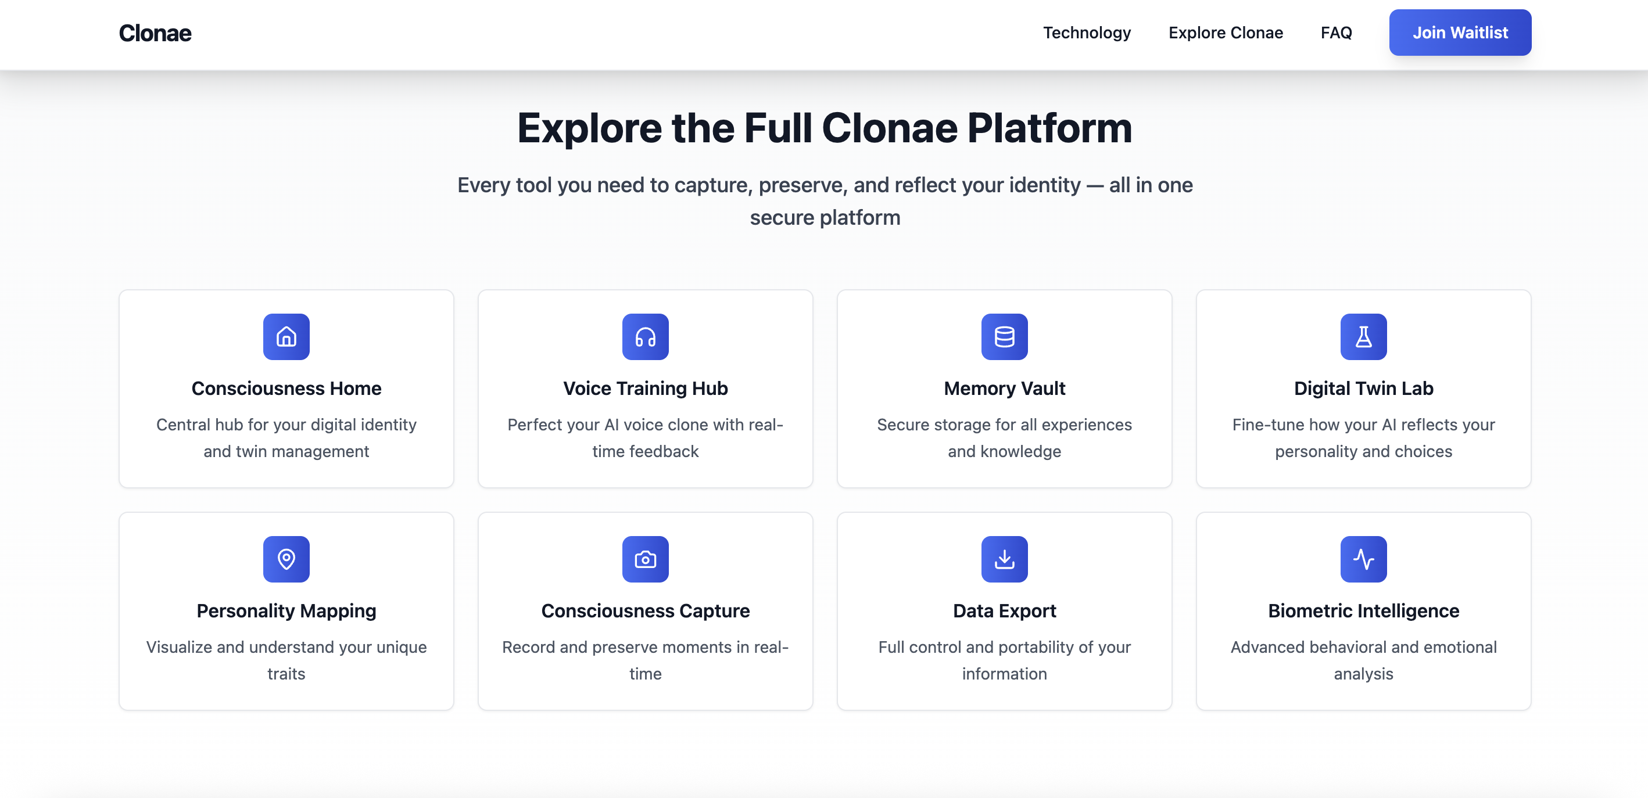1648x798 pixels.
Task: Click the home icon on Consciousness Home card
Action: (x=286, y=337)
